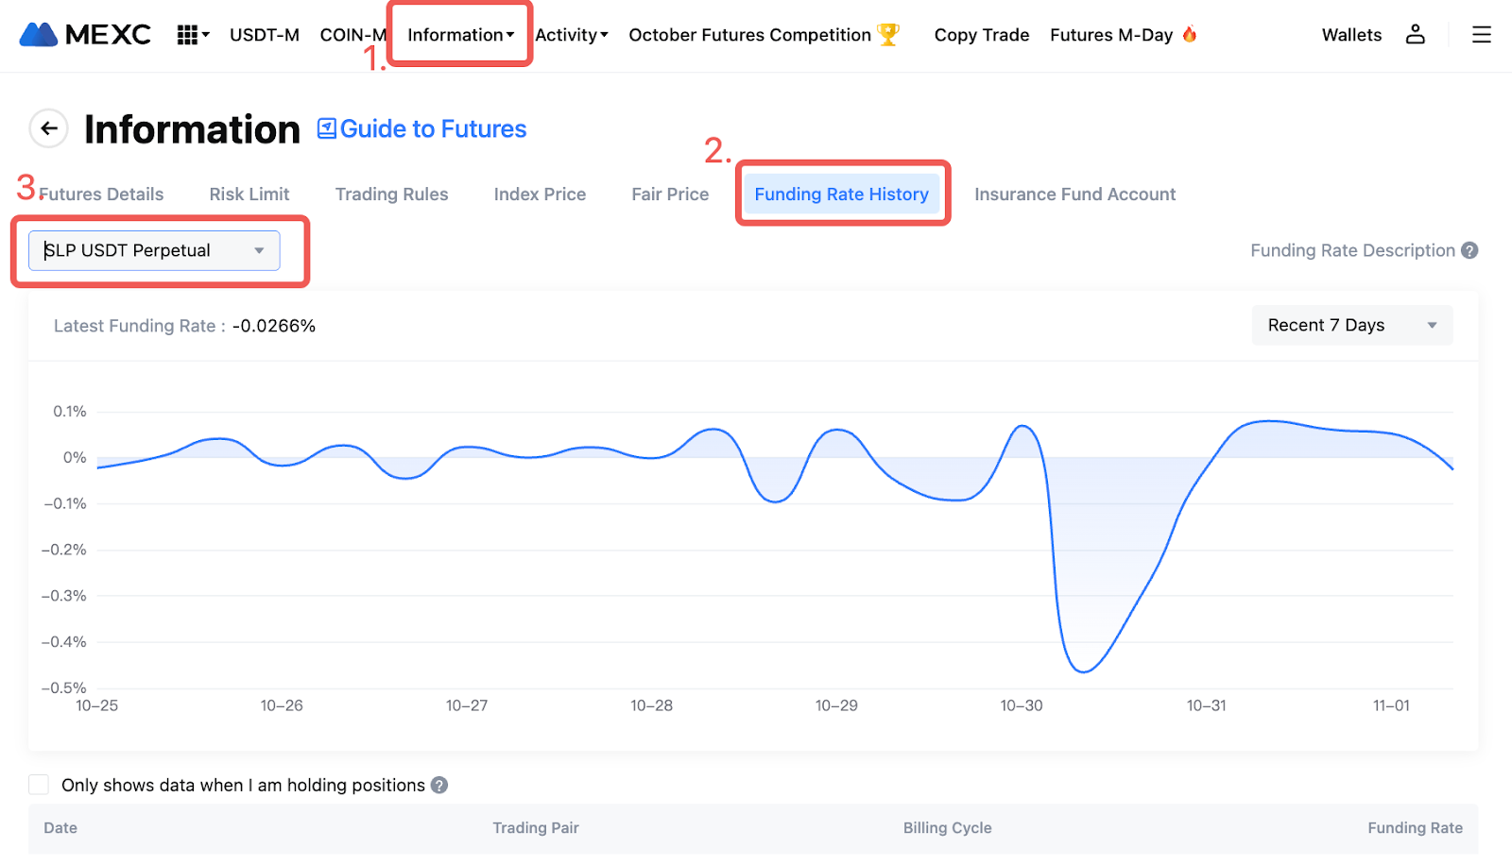Open the Guide to Futures link

pyautogui.click(x=422, y=128)
